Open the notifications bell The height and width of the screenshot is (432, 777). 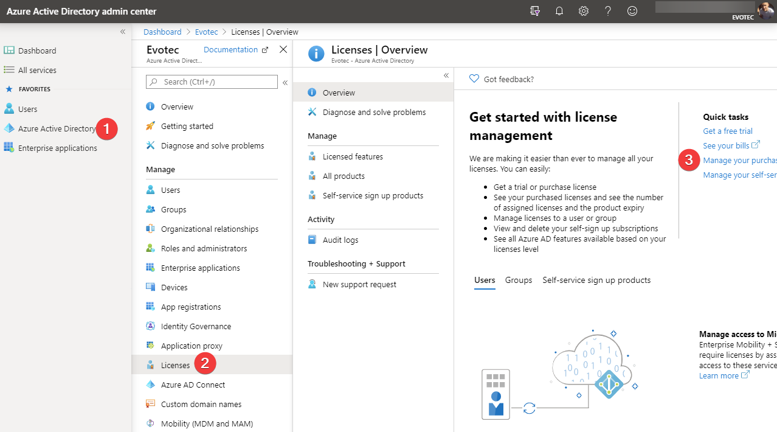559,11
